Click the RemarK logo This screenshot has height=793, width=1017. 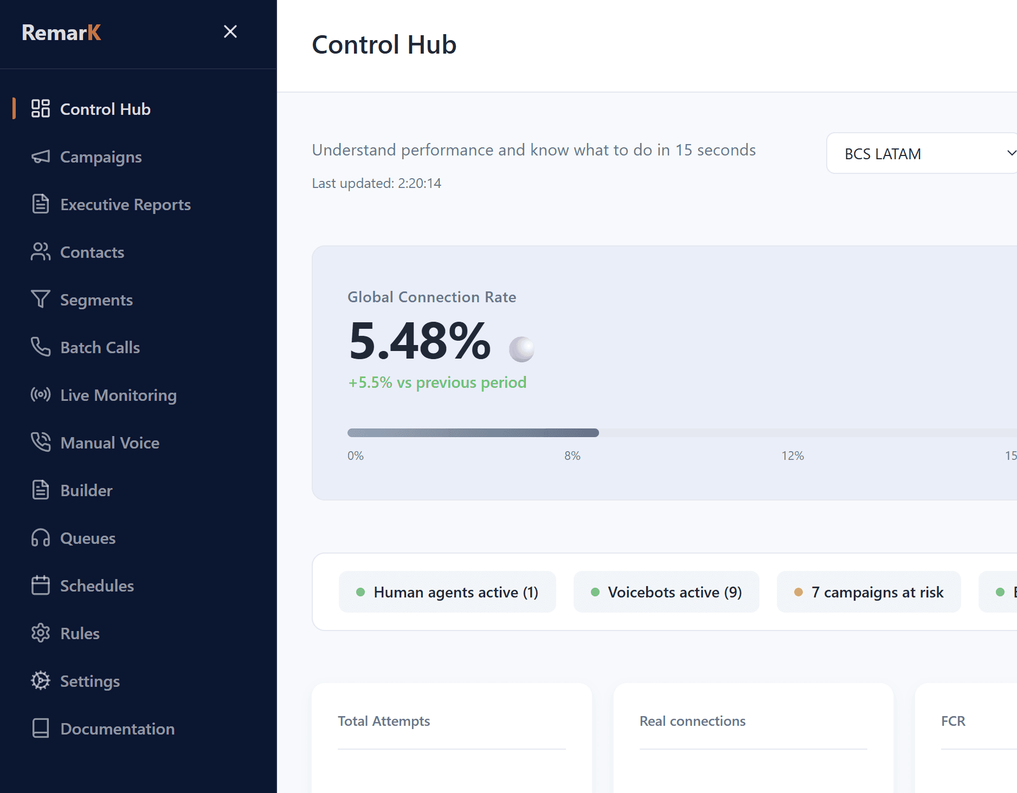61,32
